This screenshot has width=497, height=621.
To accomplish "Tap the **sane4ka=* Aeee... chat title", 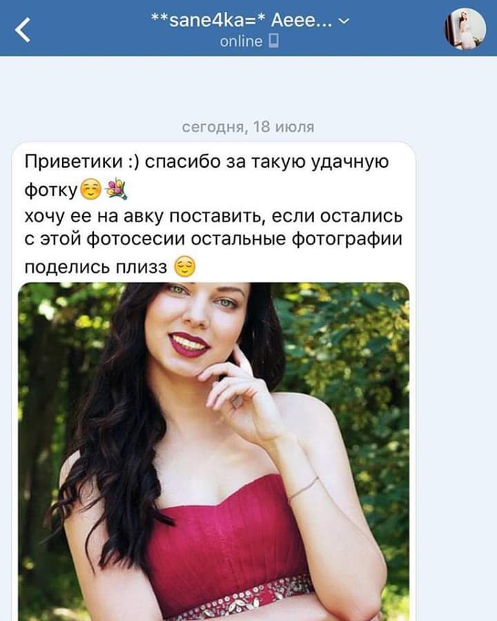I will coord(242,20).
